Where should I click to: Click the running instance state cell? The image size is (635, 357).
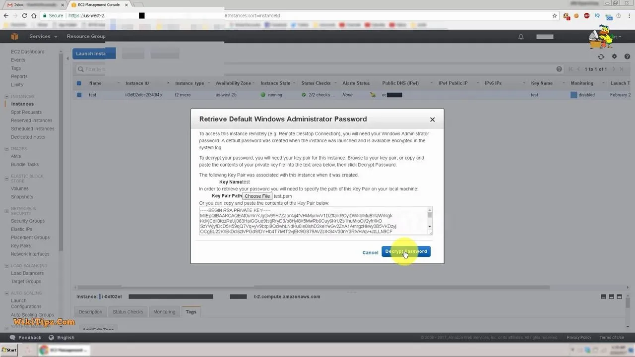coord(271,95)
